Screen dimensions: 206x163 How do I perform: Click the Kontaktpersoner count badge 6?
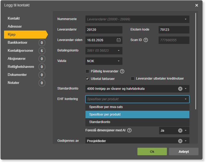42,51
